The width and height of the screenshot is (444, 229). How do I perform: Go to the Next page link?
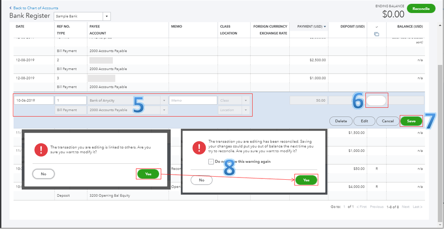tap(405, 207)
